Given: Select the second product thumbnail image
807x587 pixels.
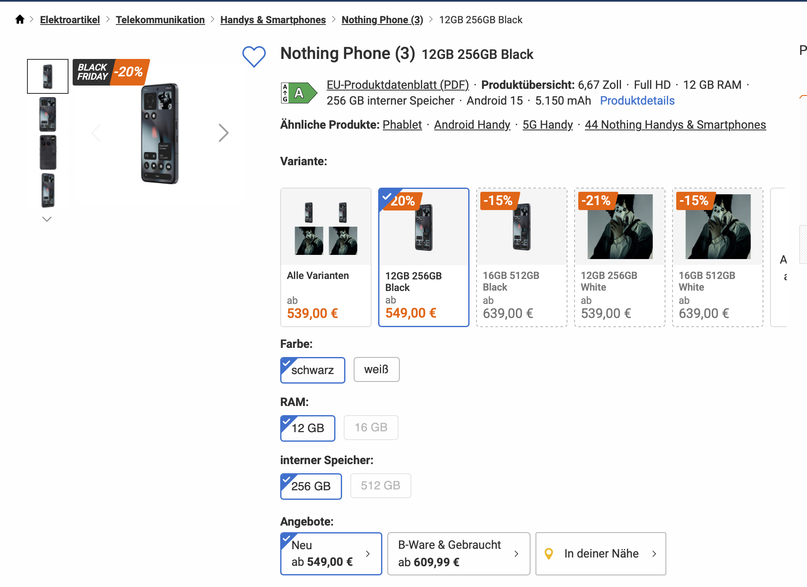Looking at the screenshot, I should [48, 115].
